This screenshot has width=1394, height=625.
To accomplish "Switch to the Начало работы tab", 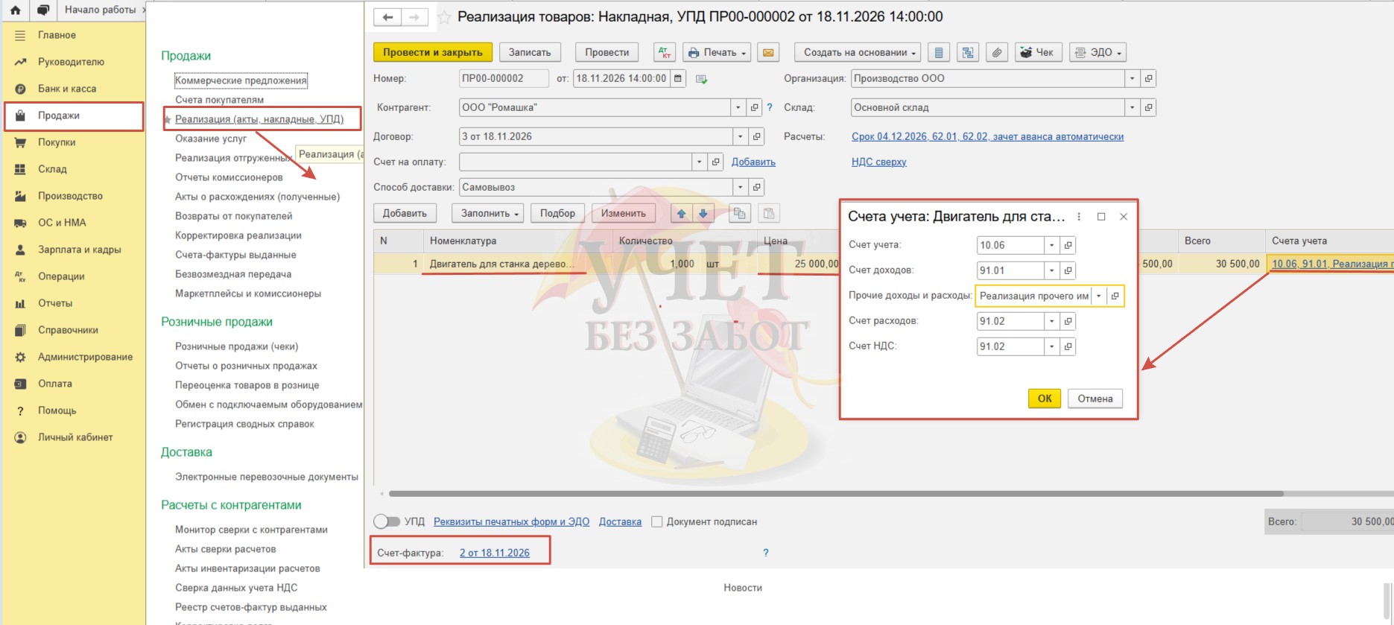I will 100,10.
